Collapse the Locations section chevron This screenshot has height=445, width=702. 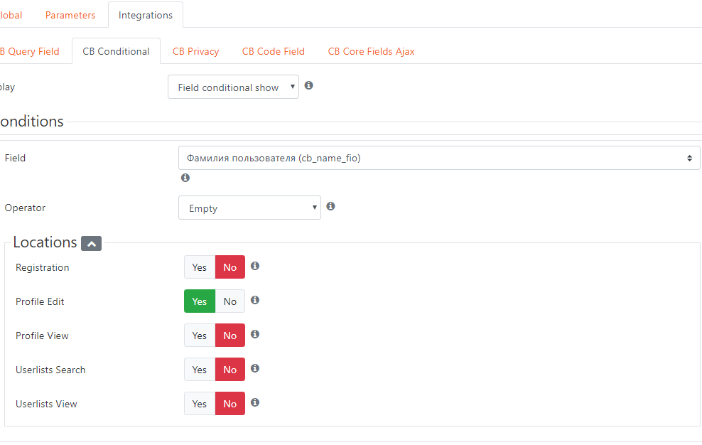(x=92, y=243)
